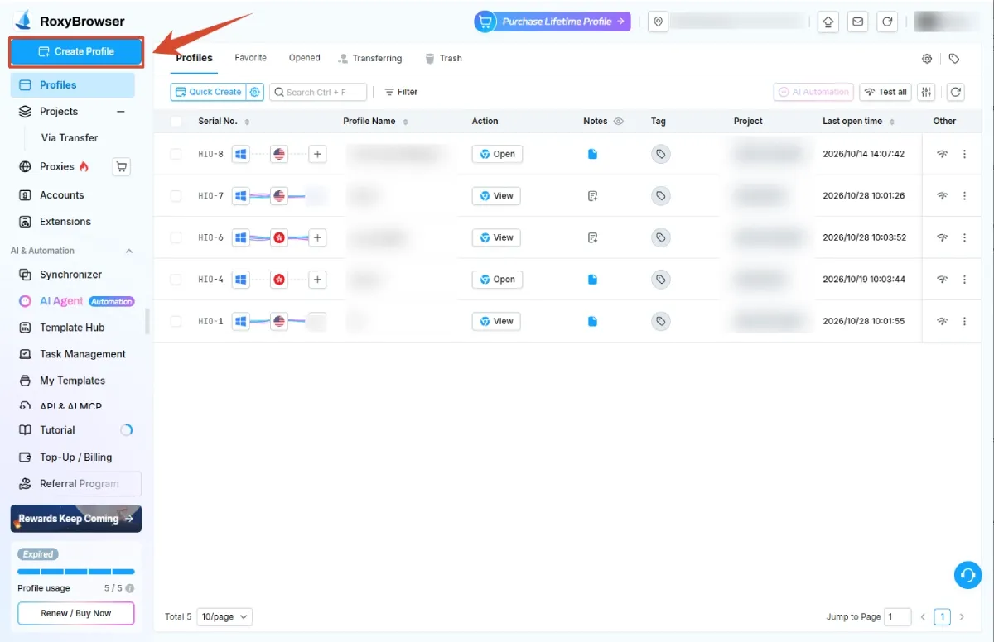Select Via Transfer under Projects

coord(70,138)
